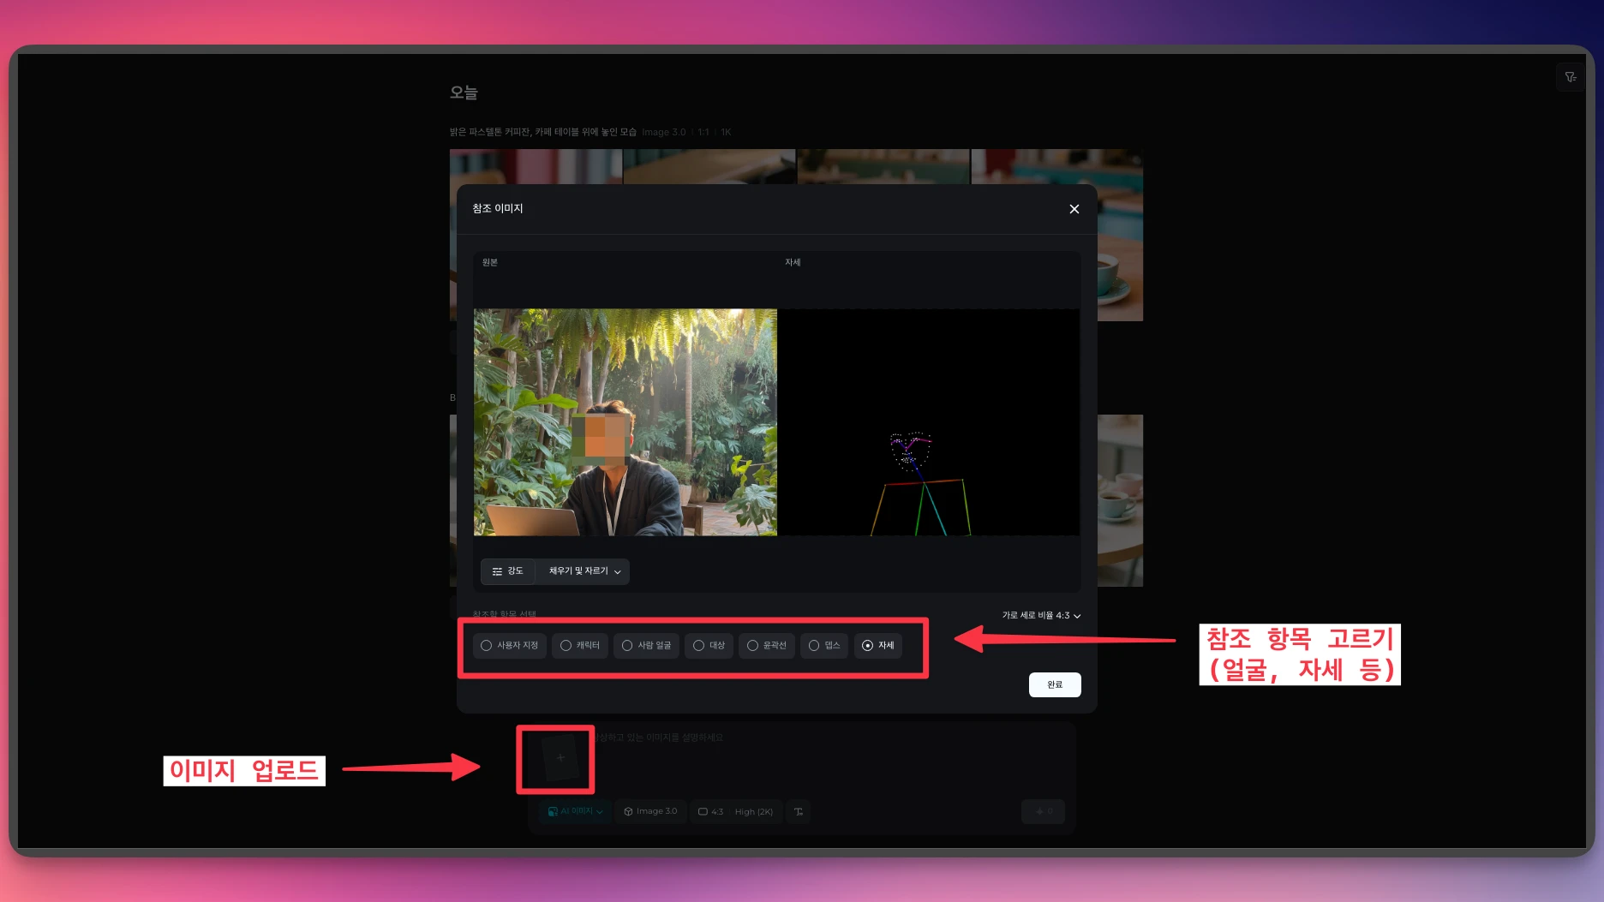This screenshot has width=1604, height=902.
Task: Click the text tool icon in prompt bar
Action: 799,811
